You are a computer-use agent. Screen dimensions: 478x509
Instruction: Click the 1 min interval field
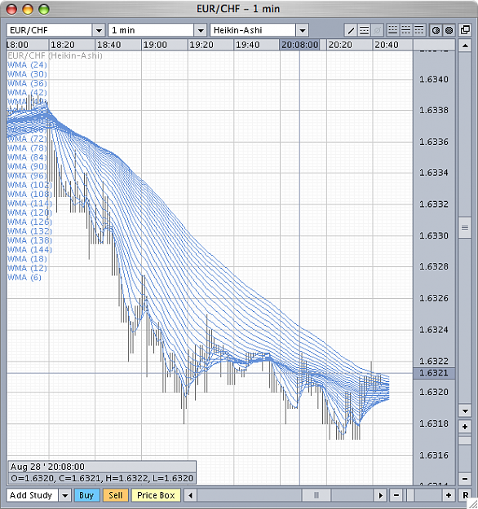[151, 30]
